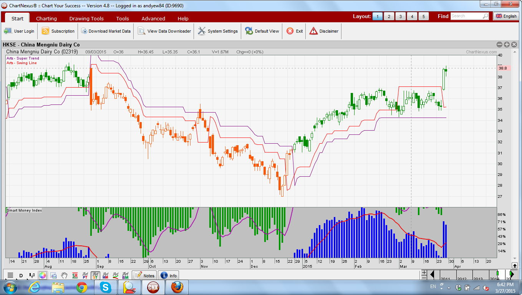Open the chart color wheel settings
Image resolution: width=522 pixels, height=295 pixels.
click(42, 275)
